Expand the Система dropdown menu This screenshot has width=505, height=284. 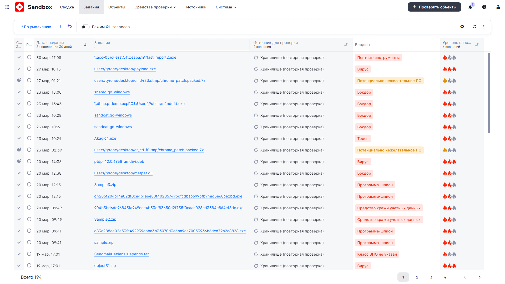click(226, 7)
